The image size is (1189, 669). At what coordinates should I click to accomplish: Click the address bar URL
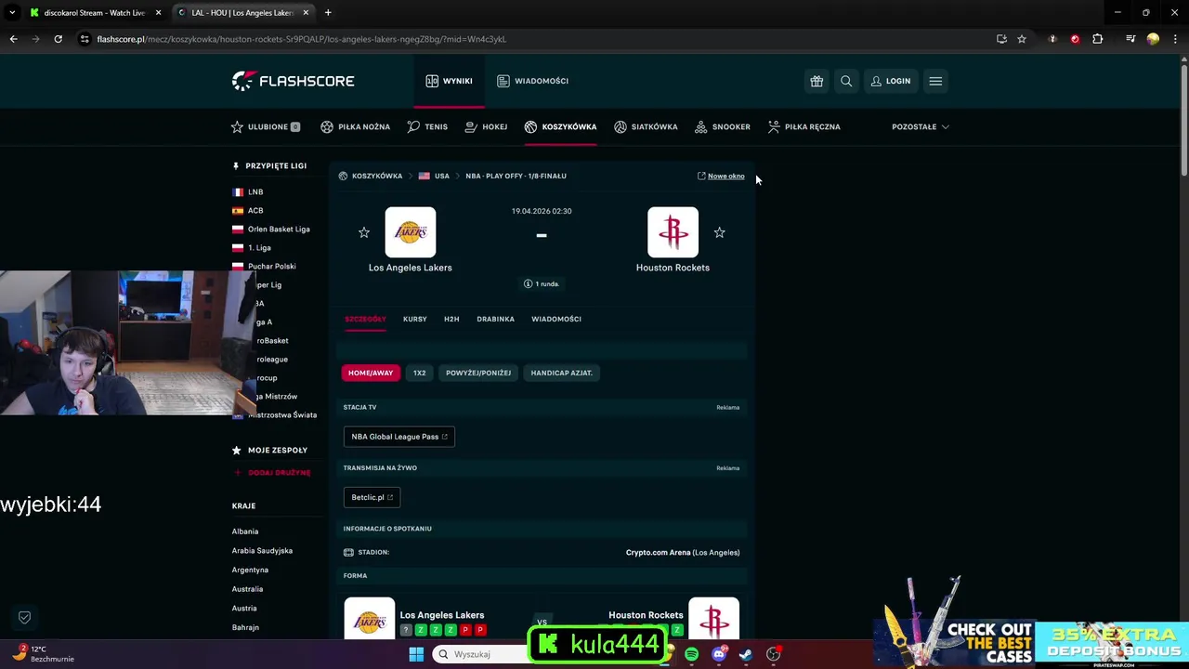pos(301,39)
